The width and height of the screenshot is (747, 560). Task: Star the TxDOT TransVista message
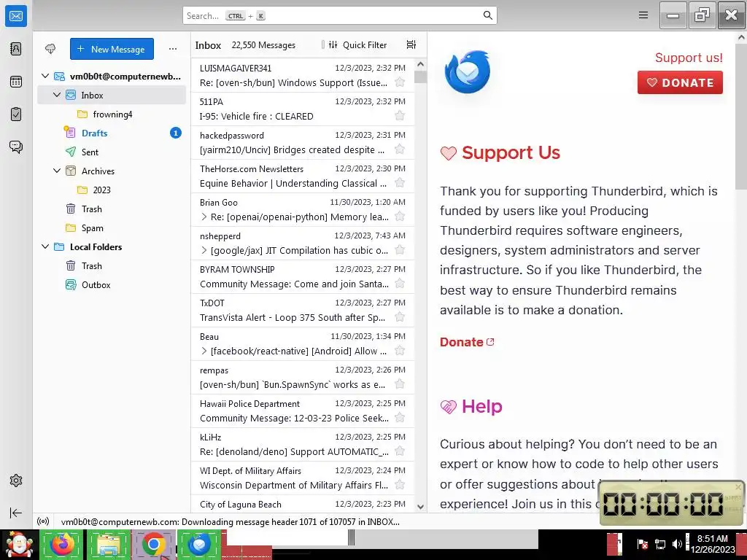400,317
